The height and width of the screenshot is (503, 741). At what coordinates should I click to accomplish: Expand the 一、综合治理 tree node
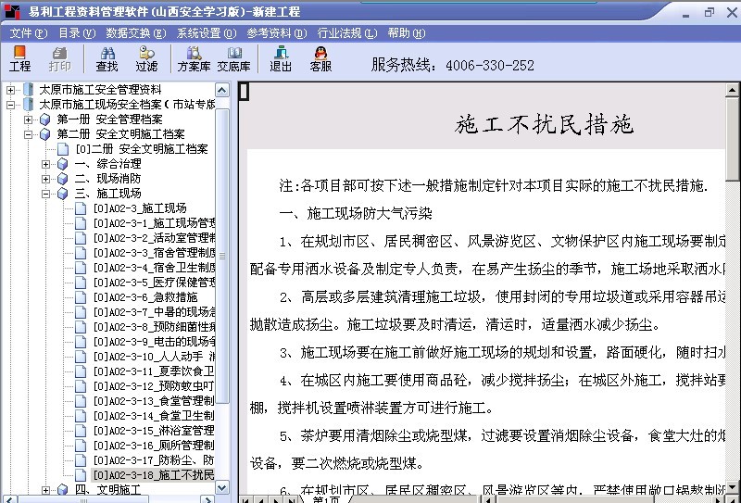click(x=46, y=164)
